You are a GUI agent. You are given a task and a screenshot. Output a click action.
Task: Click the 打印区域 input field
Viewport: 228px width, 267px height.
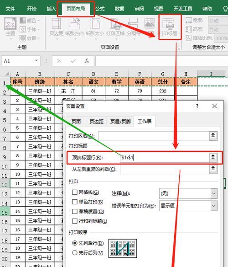pyautogui.click(x=154, y=136)
